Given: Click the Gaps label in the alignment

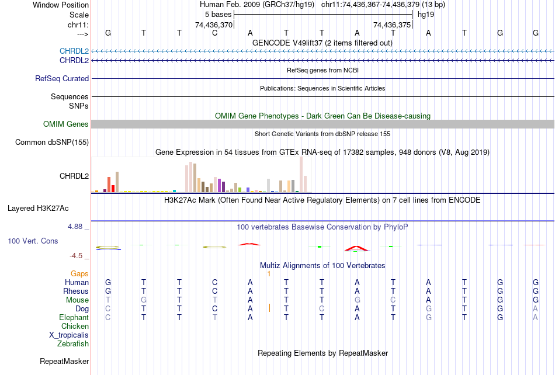Looking at the screenshot, I should [x=79, y=274].
